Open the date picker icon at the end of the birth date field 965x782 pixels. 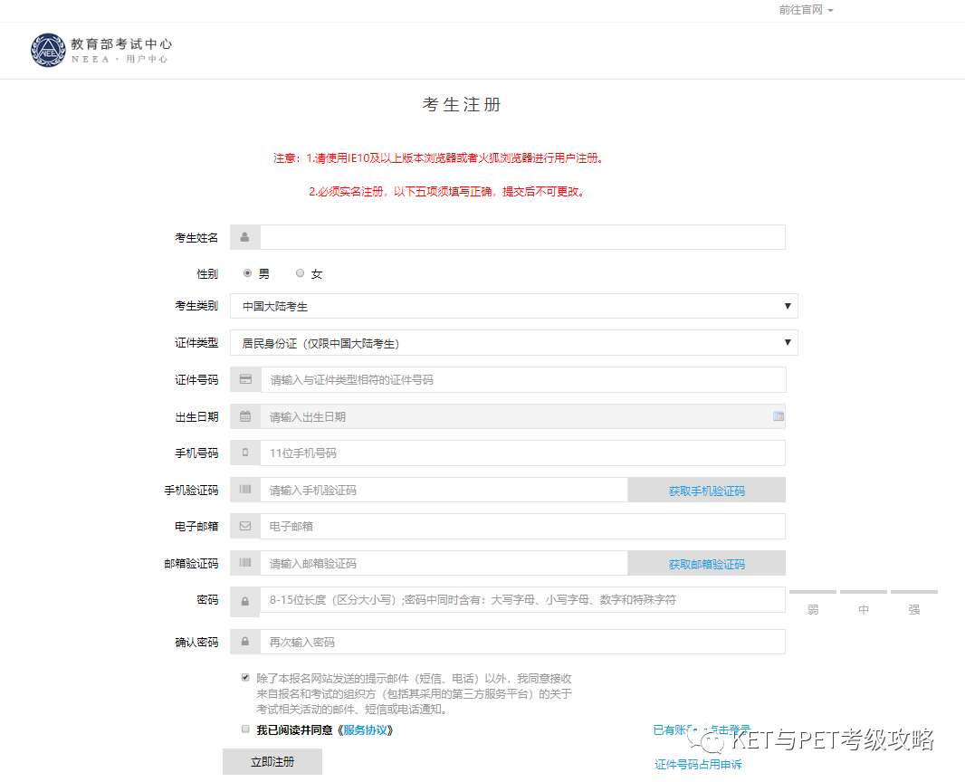tap(778, 416)
